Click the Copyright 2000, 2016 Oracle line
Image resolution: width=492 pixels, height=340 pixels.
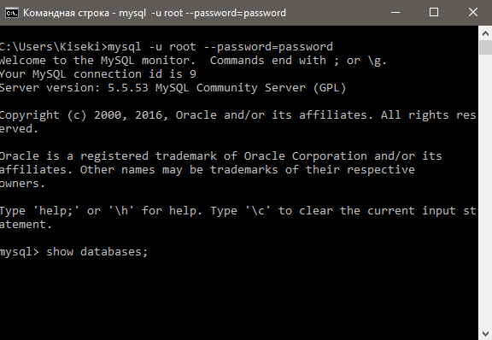(x=238, y=122)
